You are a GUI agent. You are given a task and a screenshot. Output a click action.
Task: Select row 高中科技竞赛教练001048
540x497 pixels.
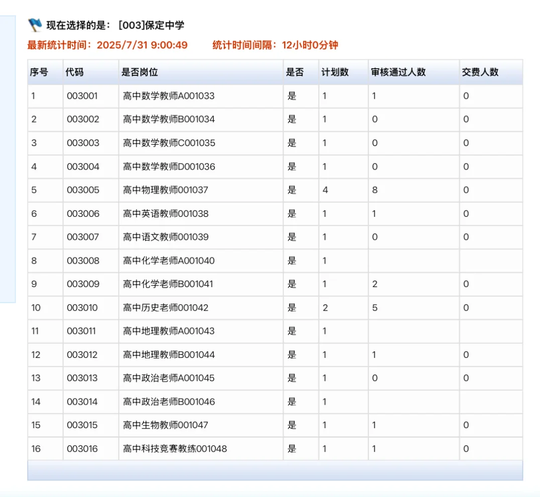275,449
